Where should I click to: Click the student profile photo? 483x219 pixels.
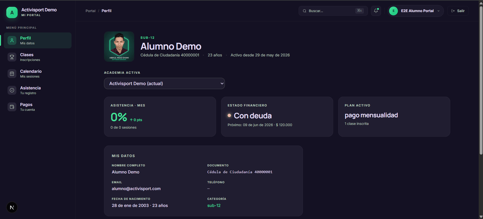[119, 47]
